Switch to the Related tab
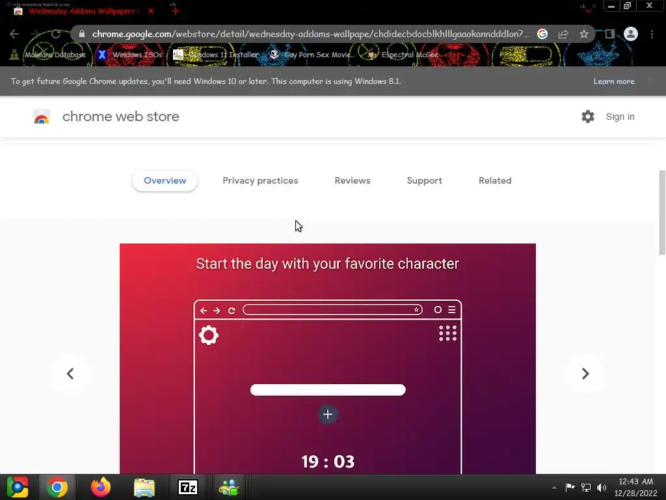The width and height of the screenshot is (666, 500). [x=495, y=181]
